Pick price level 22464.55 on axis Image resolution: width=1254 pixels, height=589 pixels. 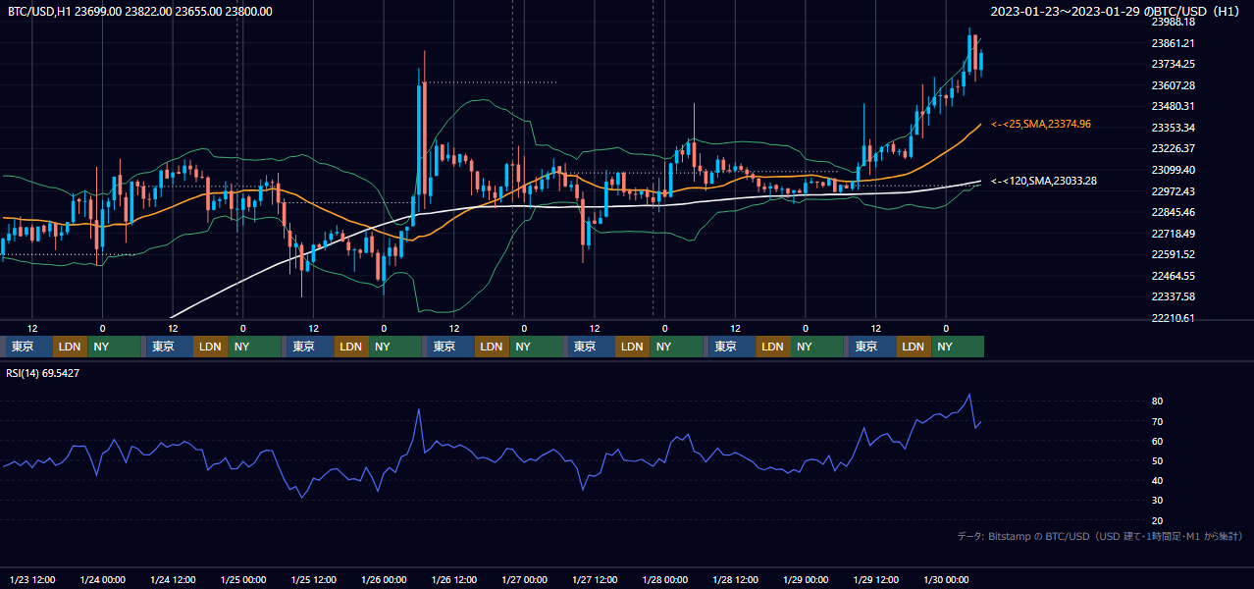(x=1173, y=276)
